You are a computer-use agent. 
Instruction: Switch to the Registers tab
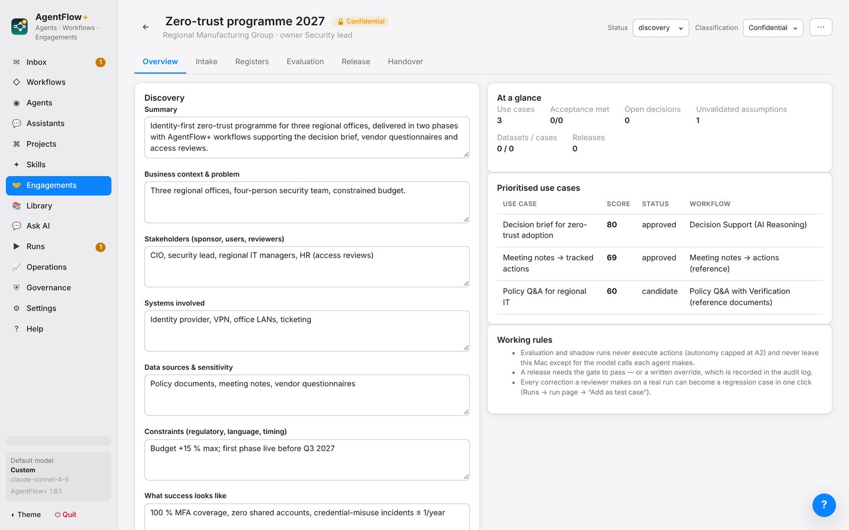click(x=252, y=61)
